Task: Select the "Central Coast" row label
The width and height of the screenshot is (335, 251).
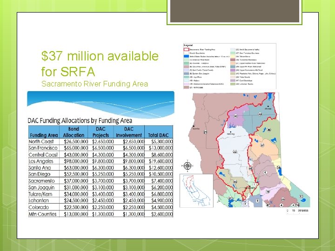Action: pyautogui.click(x=43, y=155)
